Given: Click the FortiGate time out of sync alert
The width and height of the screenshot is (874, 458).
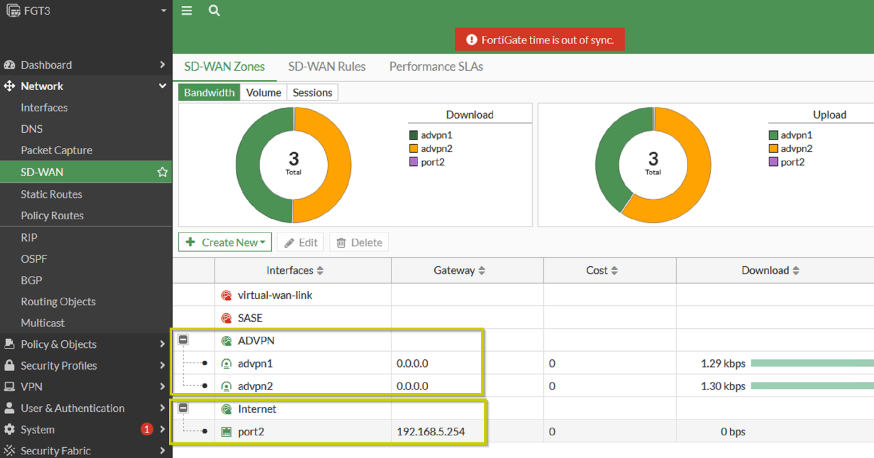Looking at the screenshot, I should click(x=540, y=40).
